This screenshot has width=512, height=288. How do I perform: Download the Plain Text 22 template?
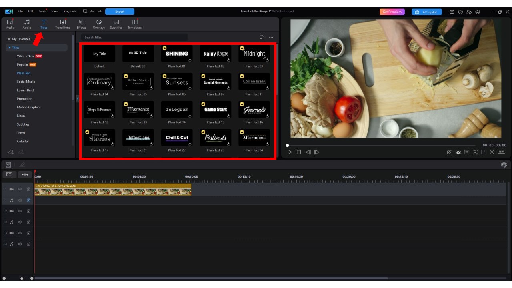click(190, 144)
